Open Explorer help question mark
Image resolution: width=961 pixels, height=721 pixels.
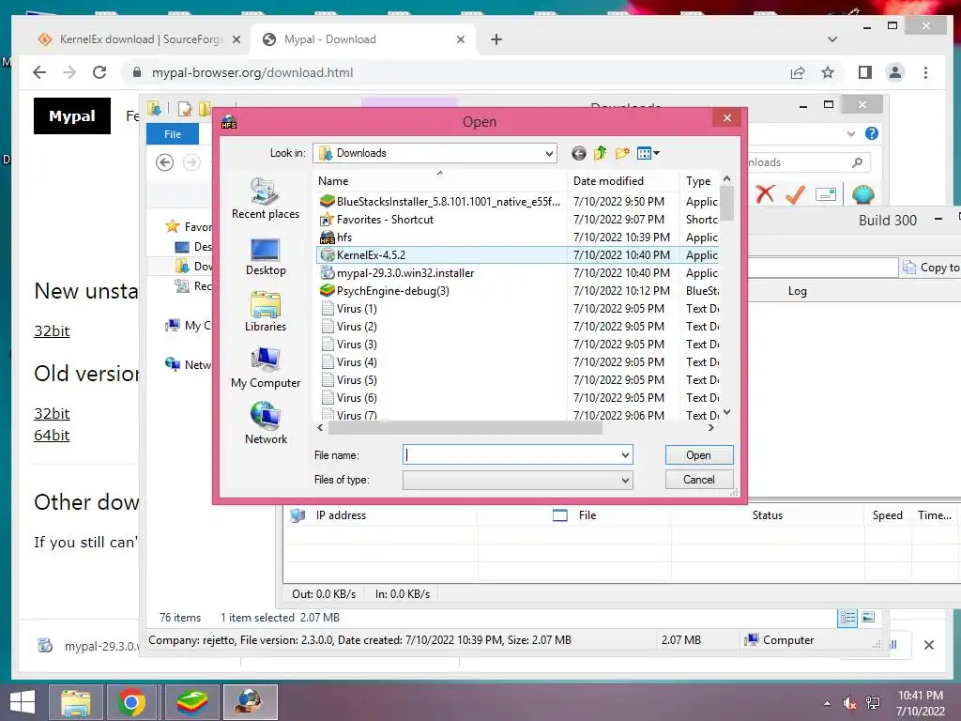[x=872, y=133]
